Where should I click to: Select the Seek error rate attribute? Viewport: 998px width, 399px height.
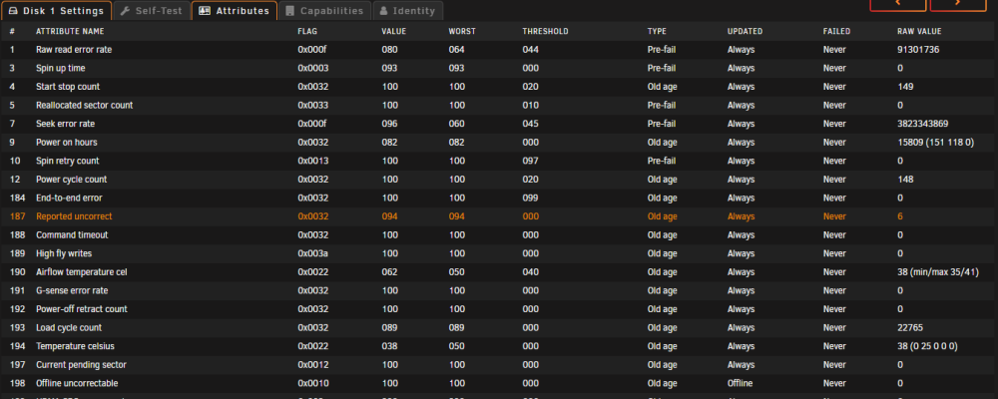(x=65, y=124)
